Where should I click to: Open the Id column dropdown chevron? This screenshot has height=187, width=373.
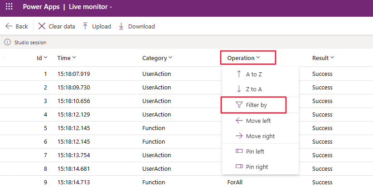pyautogui.click(x=45, y=57)
